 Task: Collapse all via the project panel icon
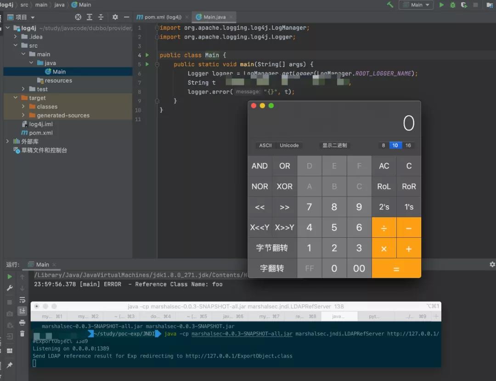101,17
